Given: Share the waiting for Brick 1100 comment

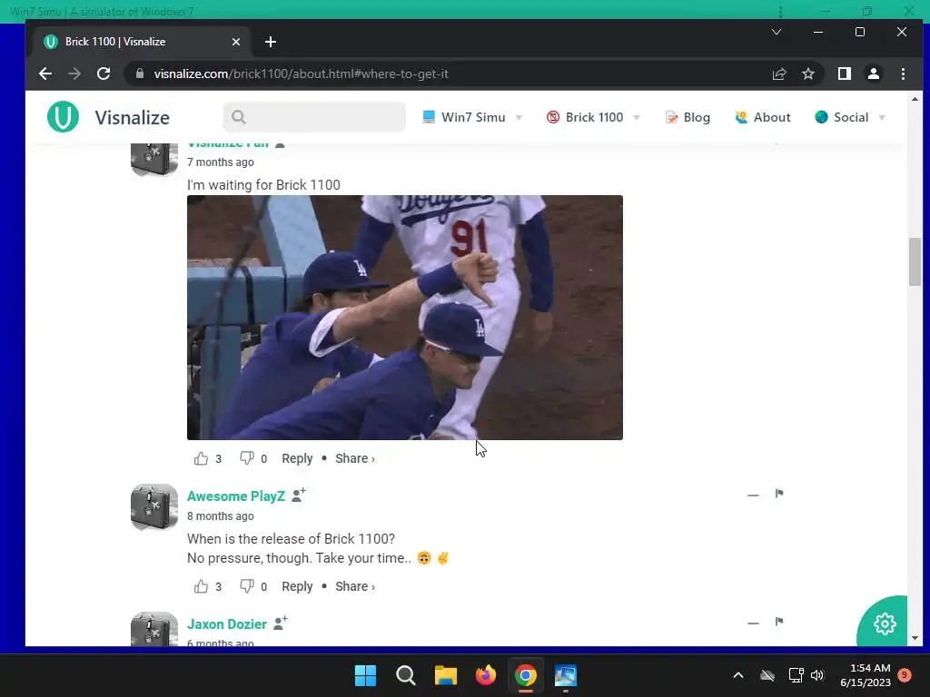Looking at the screenshot, I should pos(355,458).
